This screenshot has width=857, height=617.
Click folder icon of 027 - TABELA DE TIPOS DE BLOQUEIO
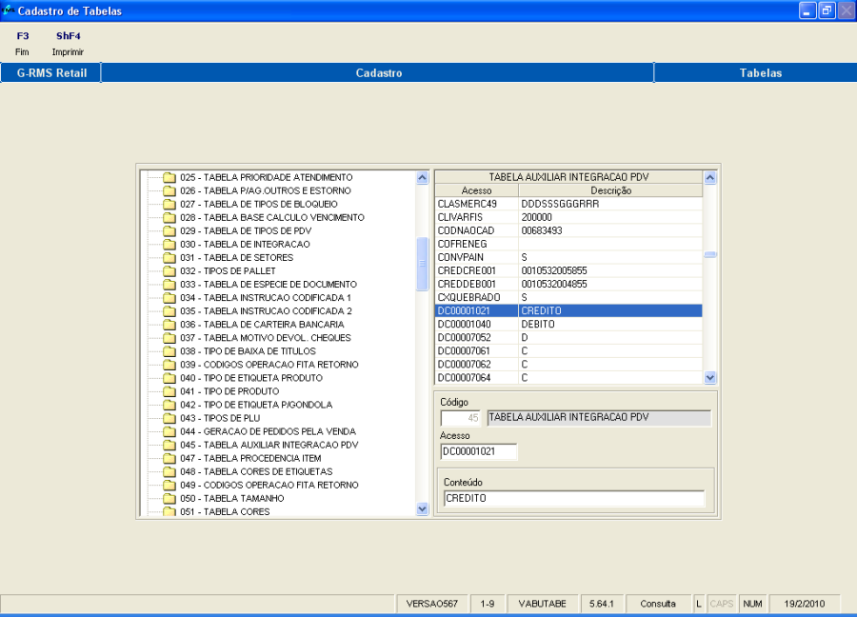pos(169,204)
